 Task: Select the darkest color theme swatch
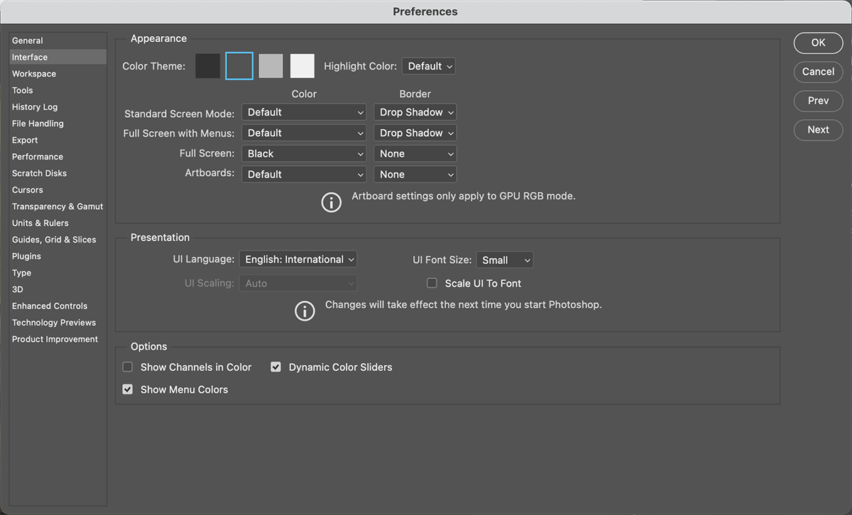[x=208, y=66]
